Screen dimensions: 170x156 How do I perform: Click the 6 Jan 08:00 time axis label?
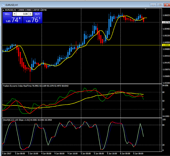[138, 154]
